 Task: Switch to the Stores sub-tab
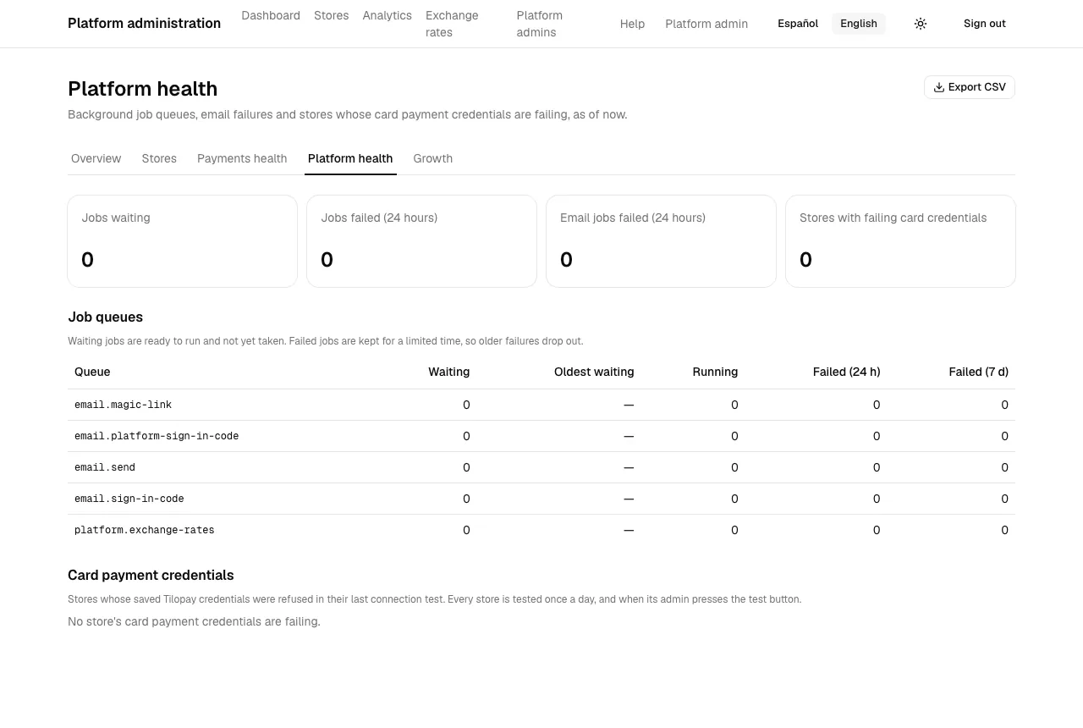click(159, 158)
